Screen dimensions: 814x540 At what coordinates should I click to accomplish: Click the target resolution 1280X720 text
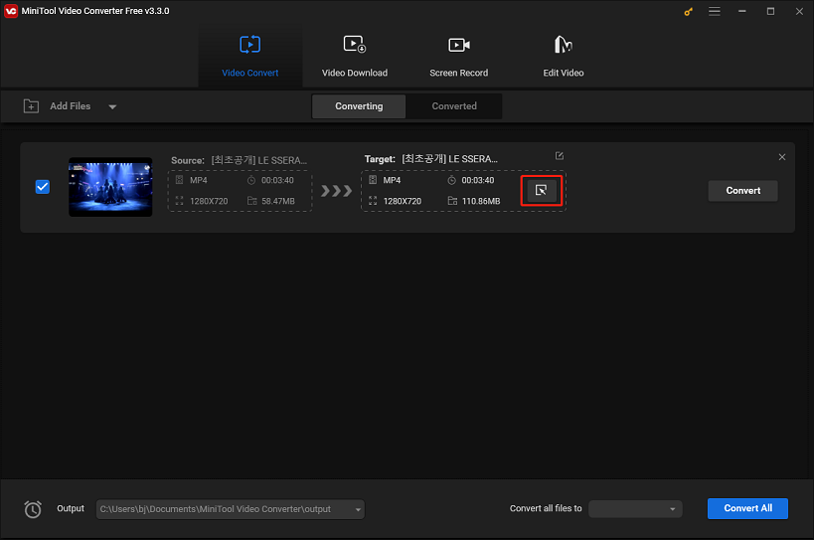pyautogui.click(x=403, y=201)
